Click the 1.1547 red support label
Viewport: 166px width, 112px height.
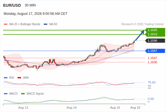pyautogui.click(x=152, y=58)
